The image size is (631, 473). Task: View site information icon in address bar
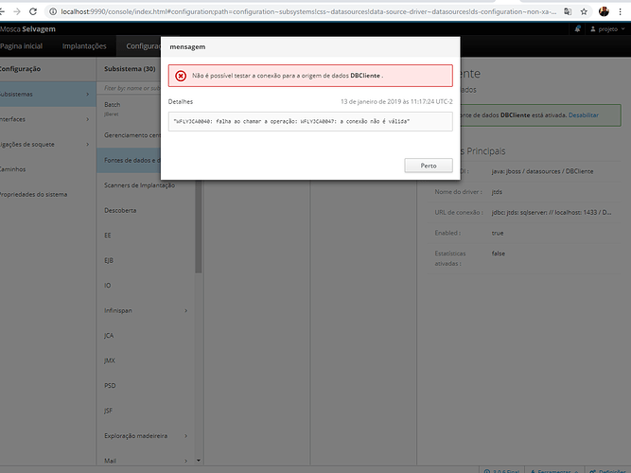point(53,11)
